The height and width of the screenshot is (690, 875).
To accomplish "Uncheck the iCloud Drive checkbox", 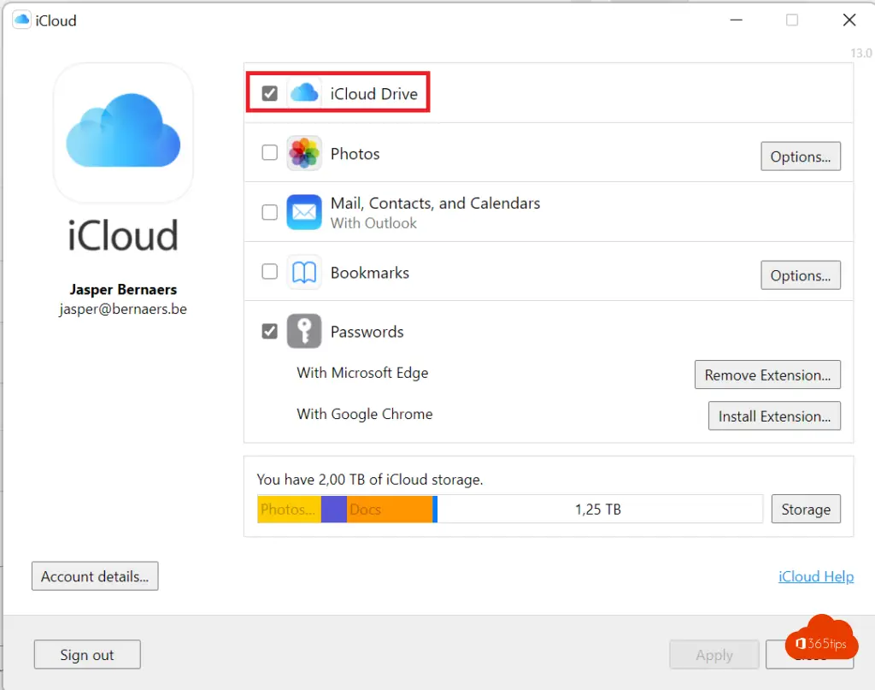I will [270, 93].
